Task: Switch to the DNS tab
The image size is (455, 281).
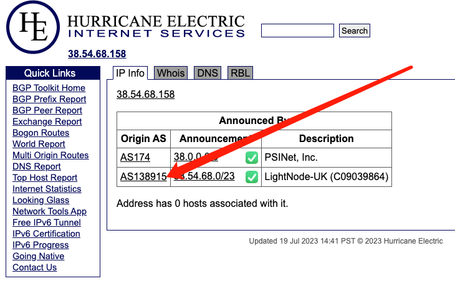Action: tap(208, 73)
